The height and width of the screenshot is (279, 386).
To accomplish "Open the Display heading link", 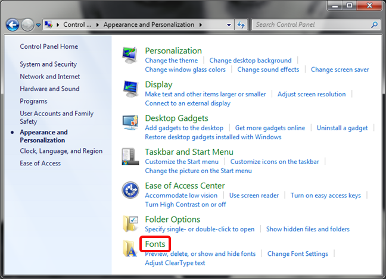I will [x=158, y=84].
